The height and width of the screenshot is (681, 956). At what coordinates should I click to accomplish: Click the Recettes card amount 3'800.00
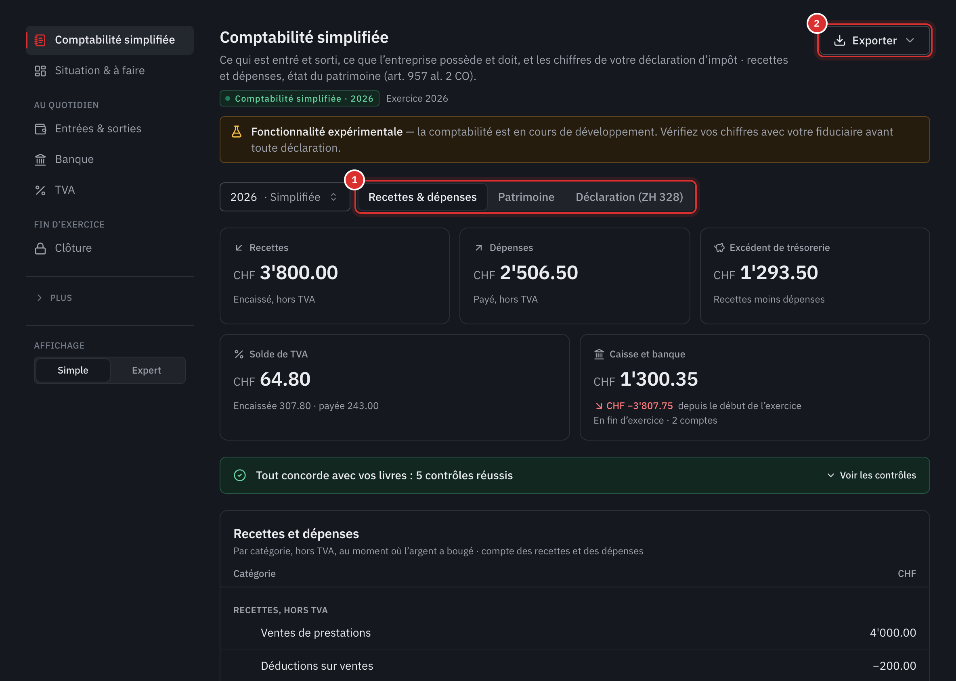coord(298,273)
